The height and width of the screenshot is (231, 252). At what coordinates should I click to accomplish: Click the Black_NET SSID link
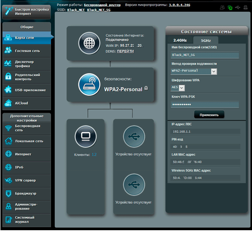click(x=76, y=10)
